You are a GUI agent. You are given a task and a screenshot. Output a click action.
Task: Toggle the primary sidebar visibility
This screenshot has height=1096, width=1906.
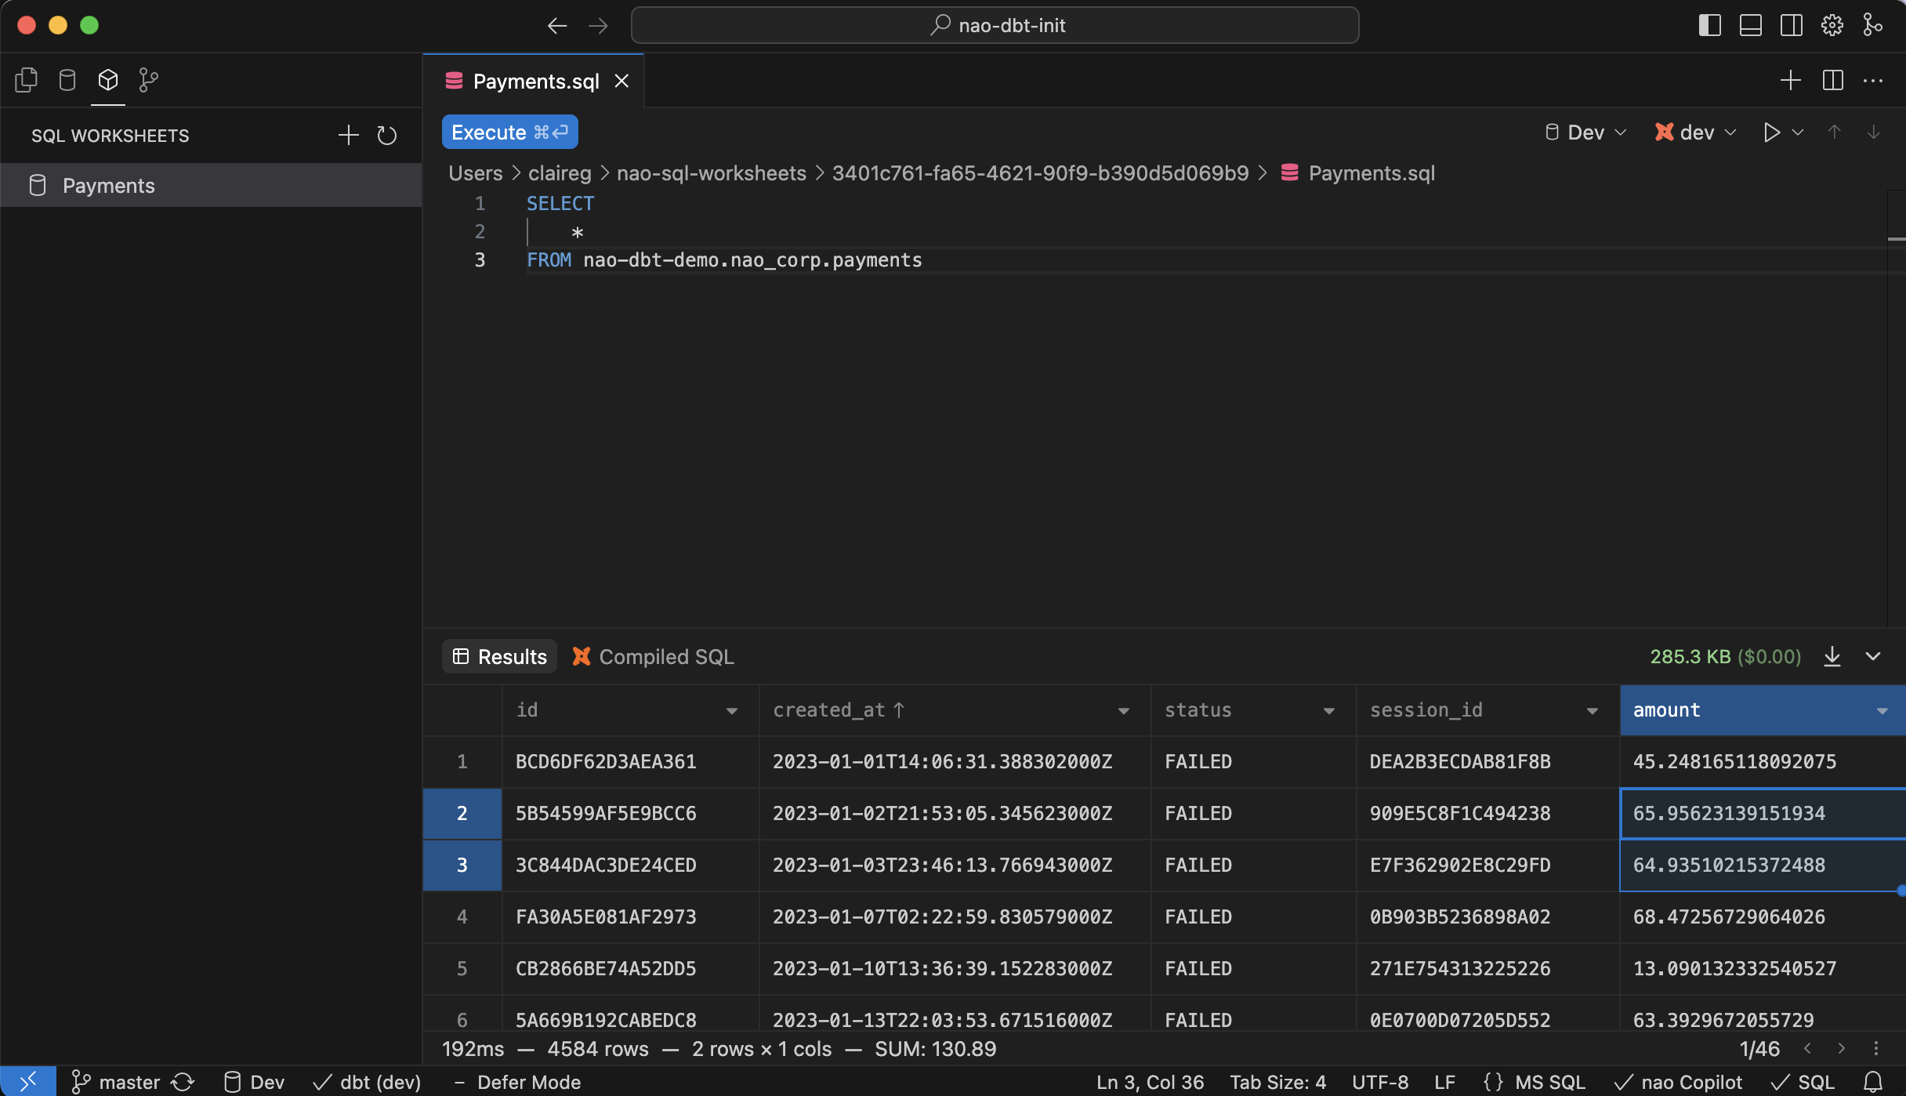[x=1709, y=24]
